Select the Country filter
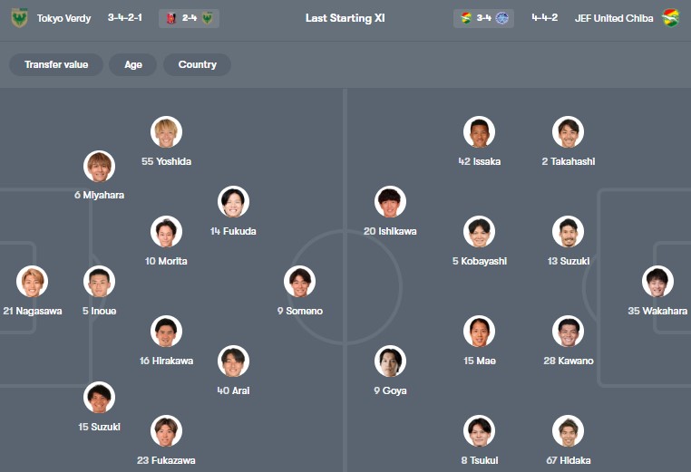The height and width of the screenshot is (472, 691). coord(197,65)
